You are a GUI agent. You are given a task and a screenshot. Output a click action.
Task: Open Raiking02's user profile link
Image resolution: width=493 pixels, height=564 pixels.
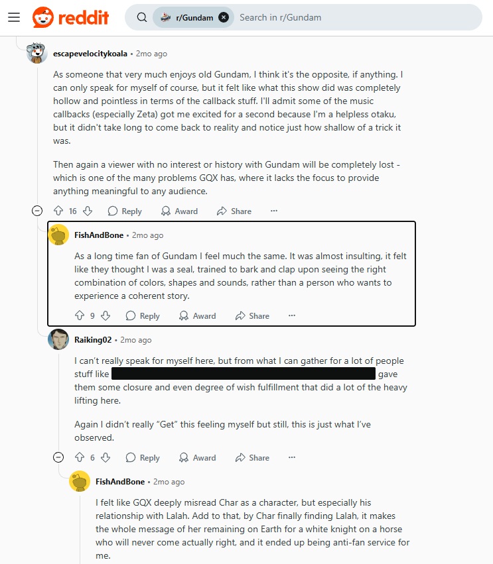pyautogui.click(x=93, y=339)
